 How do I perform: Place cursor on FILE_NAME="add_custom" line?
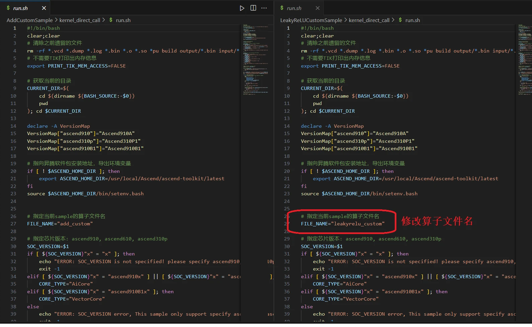click(x=60, y=224)
